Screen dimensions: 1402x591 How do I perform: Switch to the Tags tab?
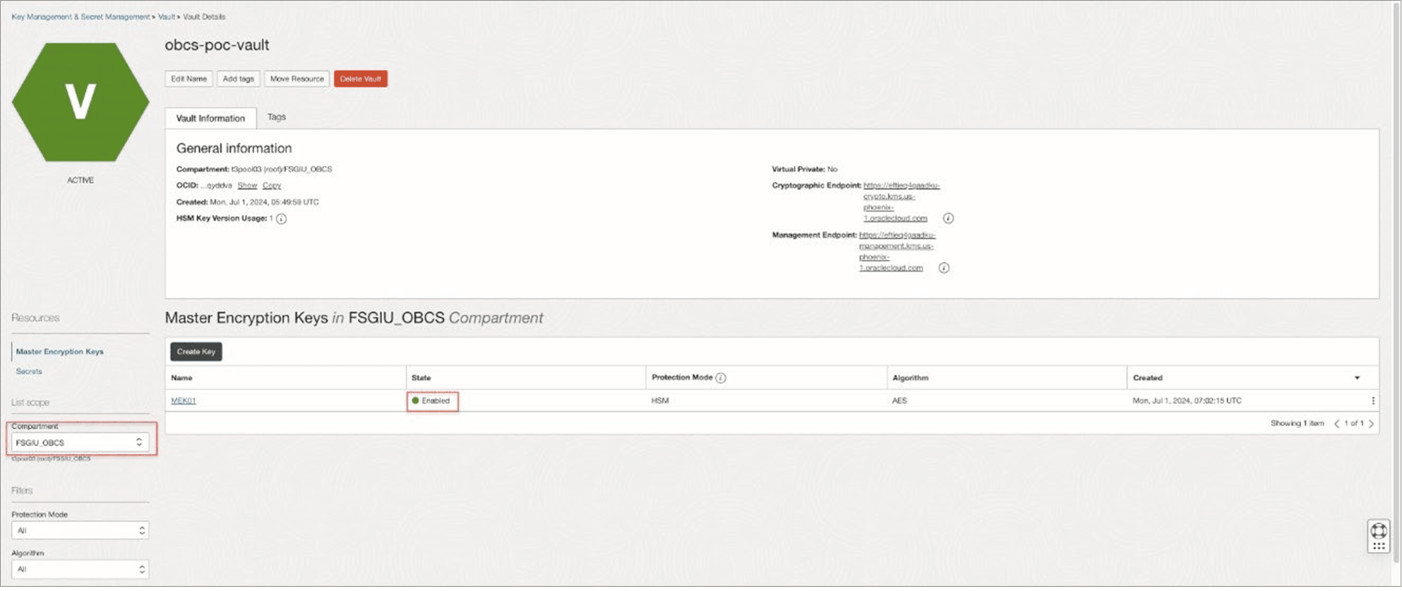click(x=277, y=117)
